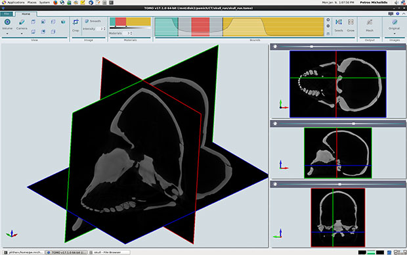The height and width of the screenshot is (255, 407).
Task: Select the third bottom-row view-orientation cube
Action: pos(53,32)
